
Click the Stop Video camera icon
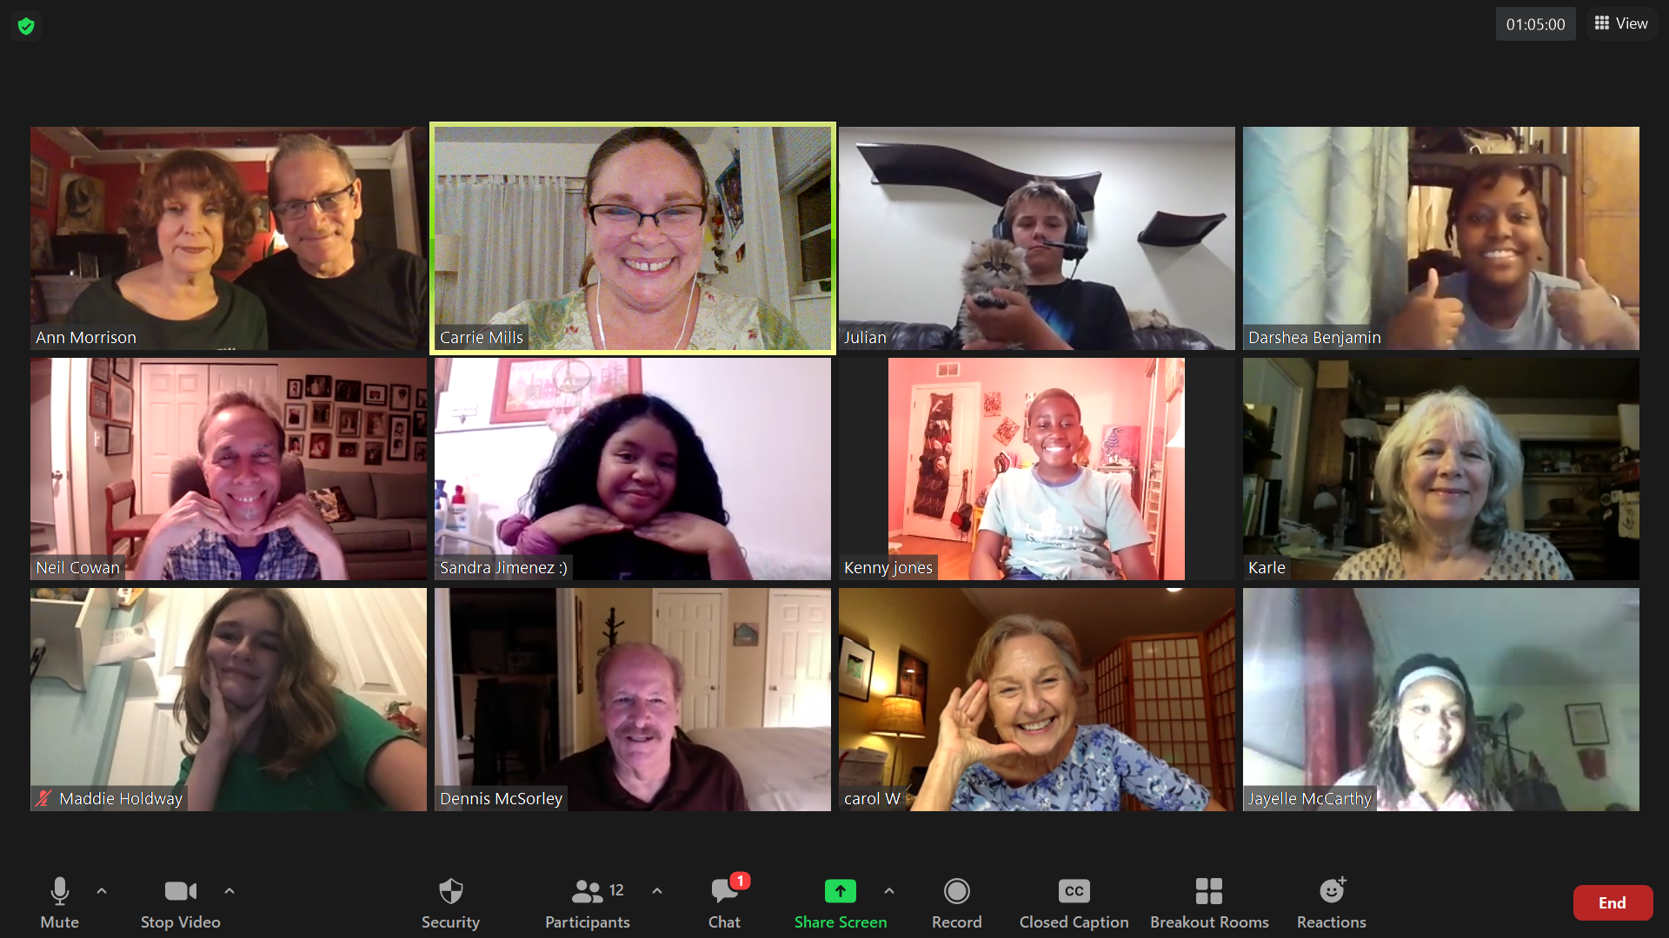pyautogui.click(x=179, y=891)
